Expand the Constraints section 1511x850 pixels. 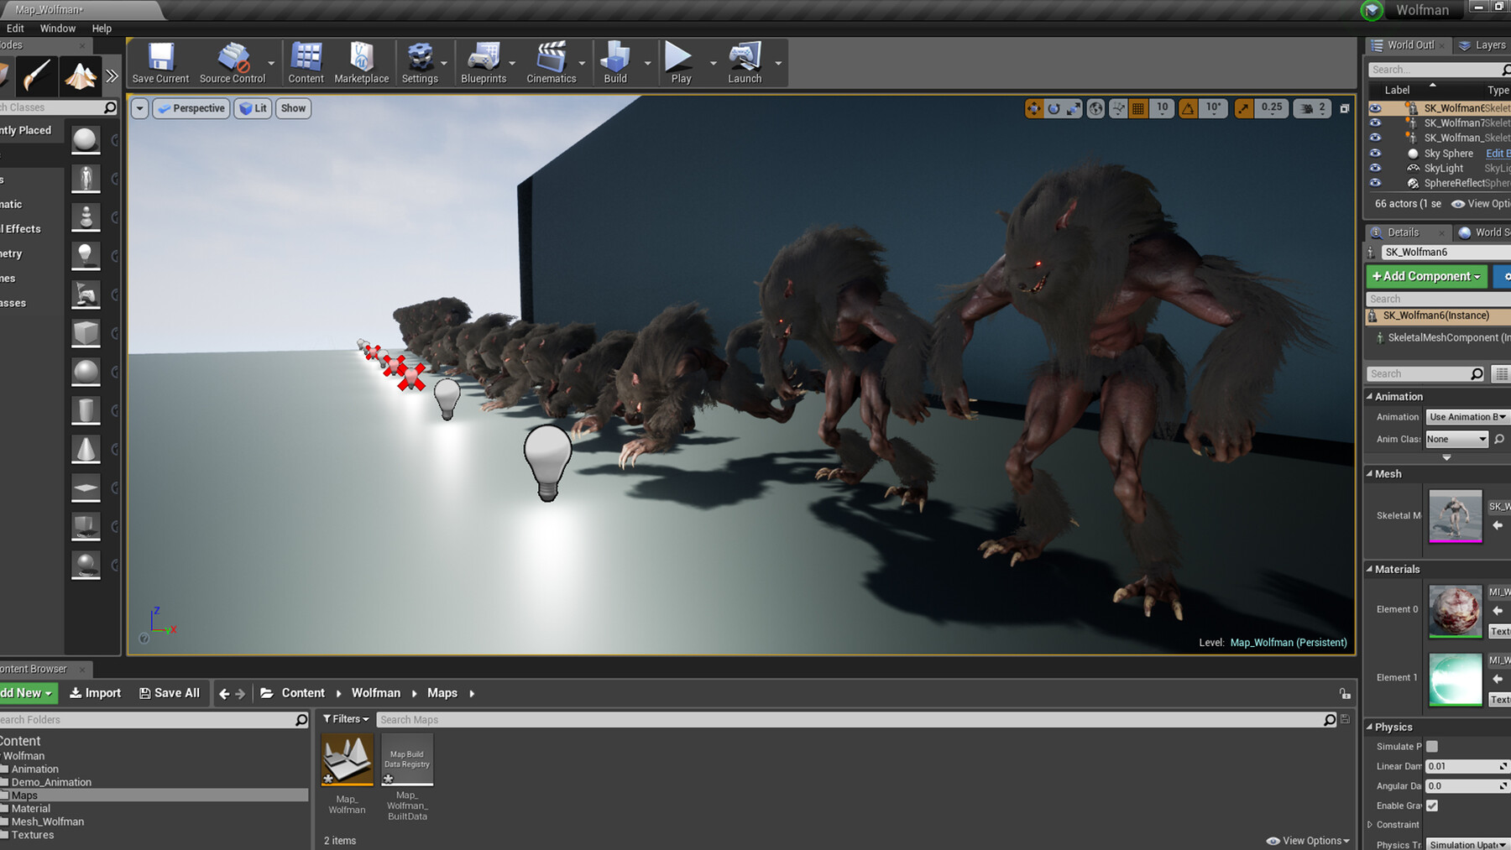point(1370,825)
